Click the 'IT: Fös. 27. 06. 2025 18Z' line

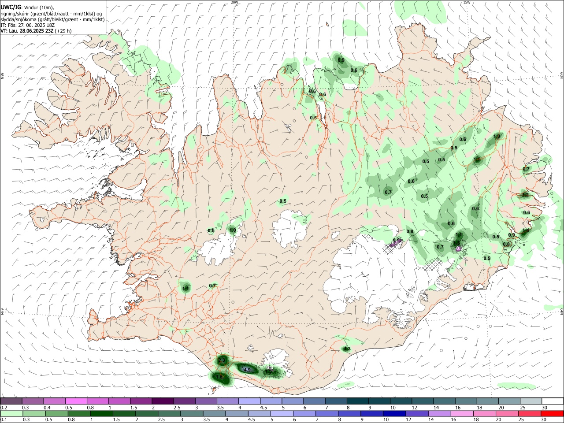coord(27,25)
